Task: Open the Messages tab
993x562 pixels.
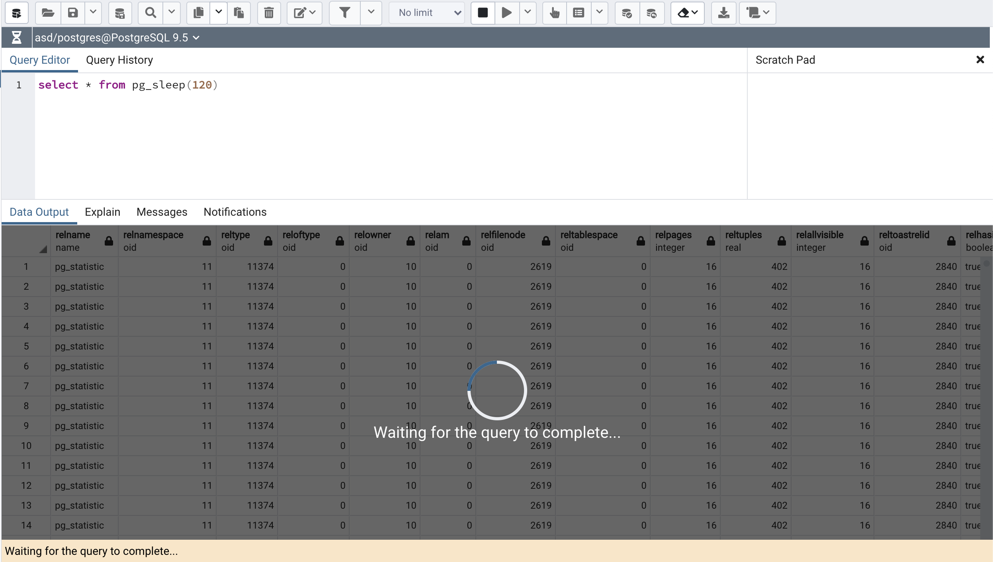Action: coord(162,212)
